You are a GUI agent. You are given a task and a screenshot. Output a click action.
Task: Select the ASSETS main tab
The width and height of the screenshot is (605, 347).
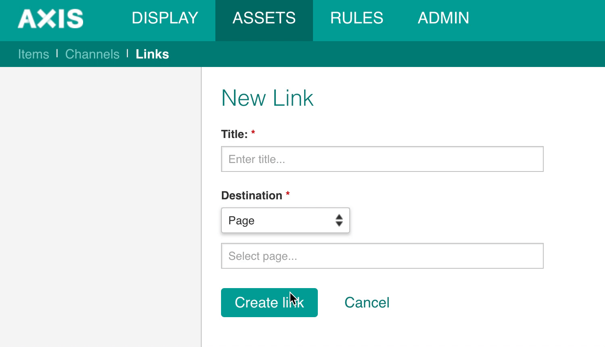pos(264,20)
